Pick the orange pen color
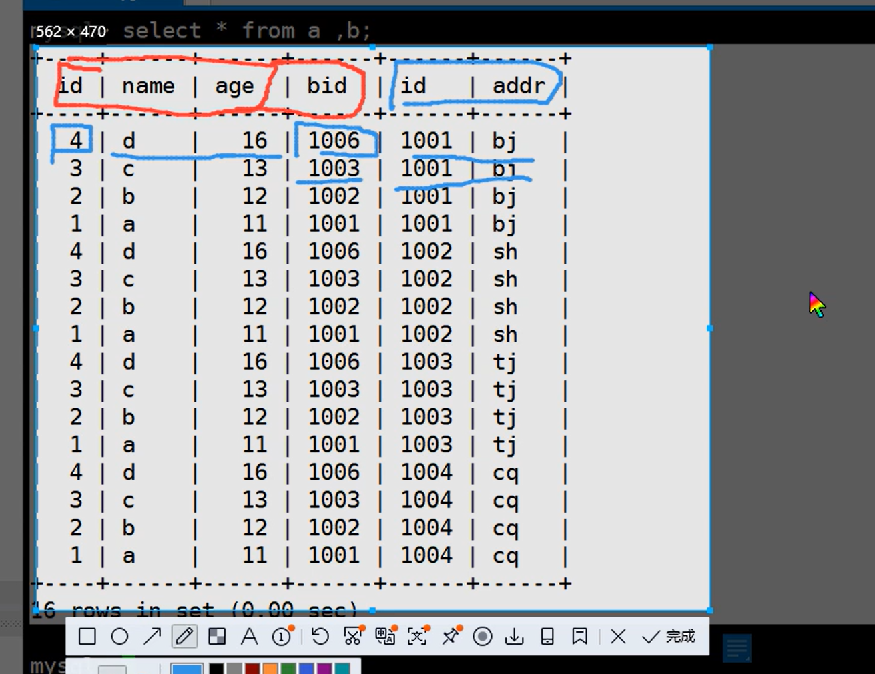The height and width of the screenshot is (674, 875). 270,669
